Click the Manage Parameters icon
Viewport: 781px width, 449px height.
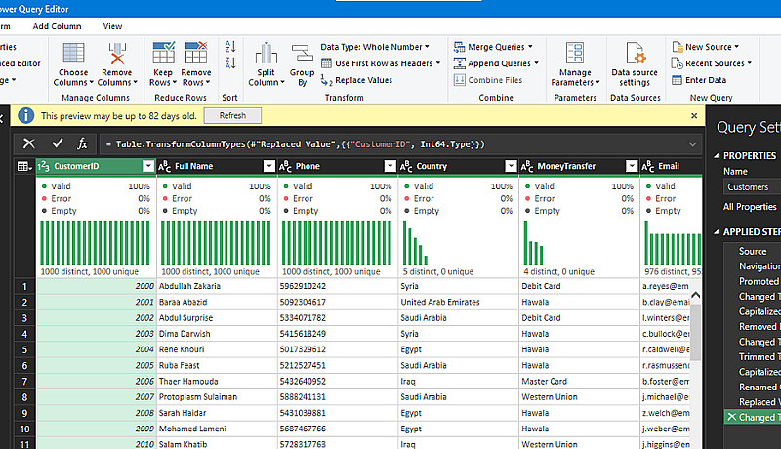[x=575, y=55]
